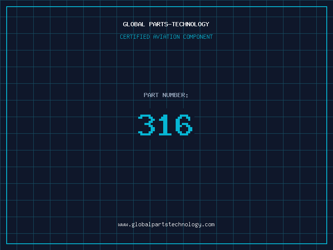Select the part number 316
The height and width of the screenshot is (250, 333).
tap(165, 125)
